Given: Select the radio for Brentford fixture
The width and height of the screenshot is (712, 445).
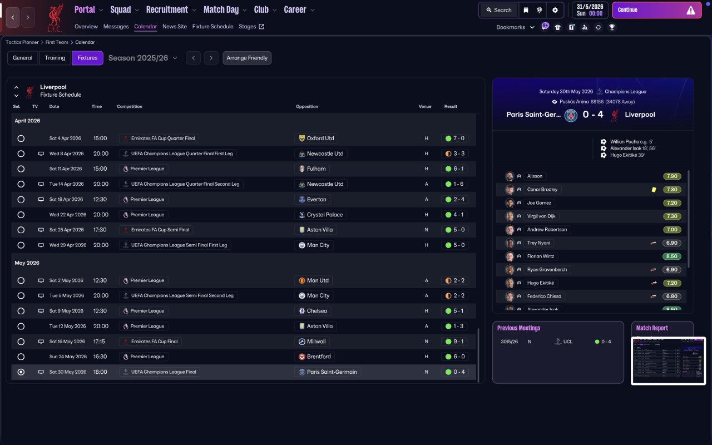Looking at the screenshot, I should 21,357.
